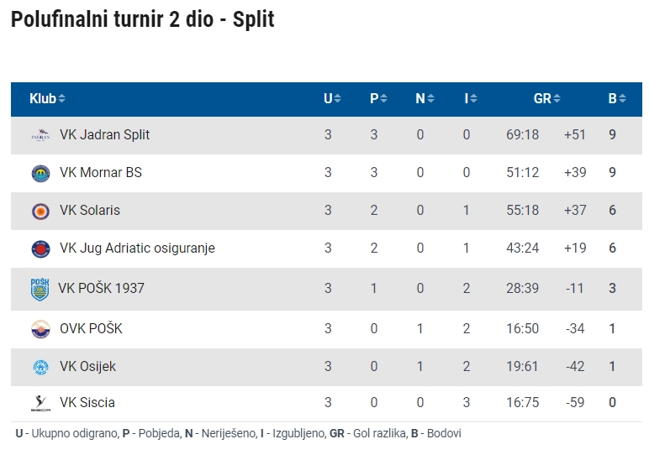Click the VK Mornar BS club logo
649x455 pixels.
coord(40,173)
